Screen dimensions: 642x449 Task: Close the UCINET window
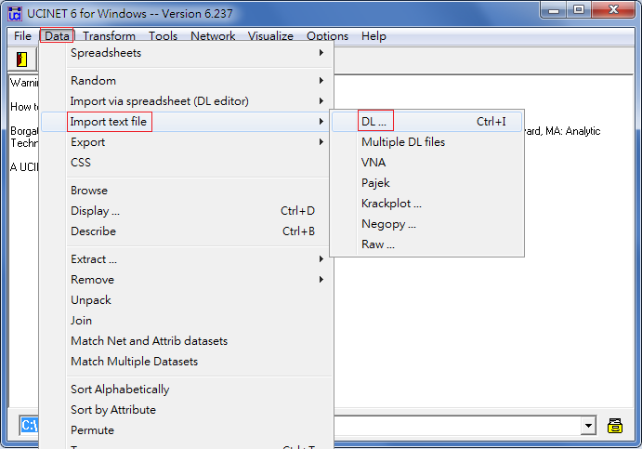click(x=613, y=10)
